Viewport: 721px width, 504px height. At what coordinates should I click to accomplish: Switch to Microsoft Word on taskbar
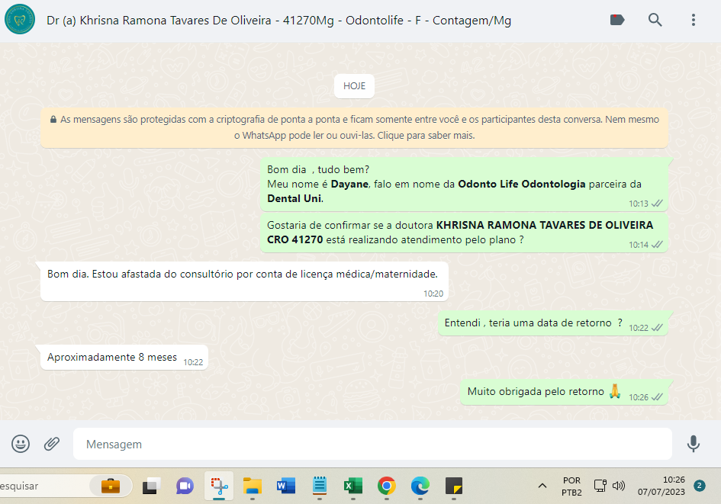(286, 486)
